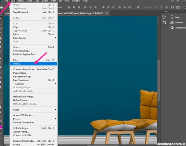Align left edges icon in options bar
Viewport: 186px width, 146px height.
pos(85,7)
